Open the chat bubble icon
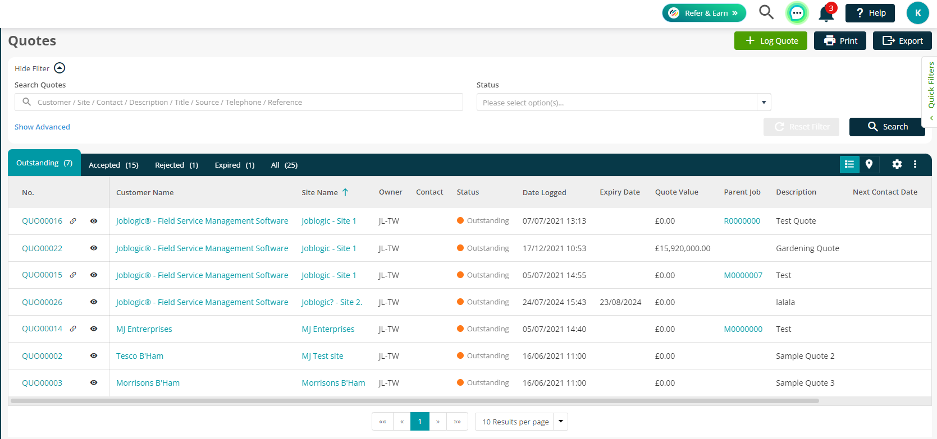This screenshot has height=439, width=937. (x=797, y=13)
